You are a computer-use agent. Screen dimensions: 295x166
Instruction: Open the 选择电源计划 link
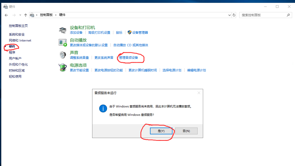(x=172, y=70)
